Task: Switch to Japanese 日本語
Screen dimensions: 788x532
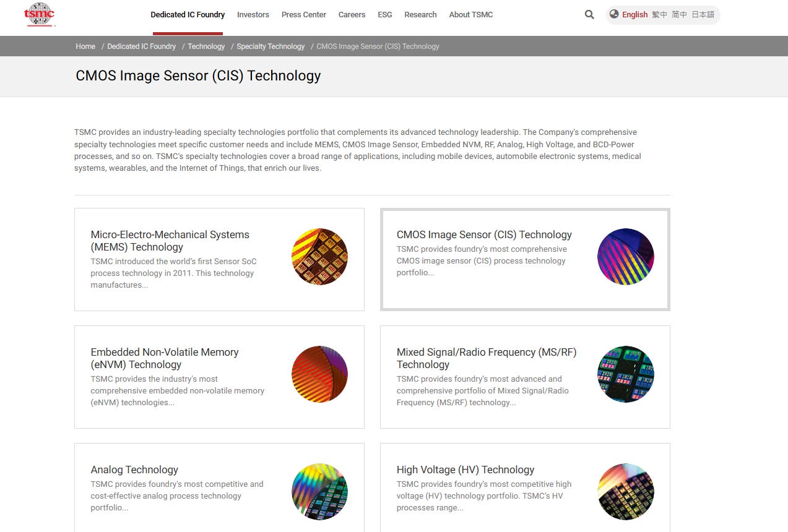Action: point(703,14)
